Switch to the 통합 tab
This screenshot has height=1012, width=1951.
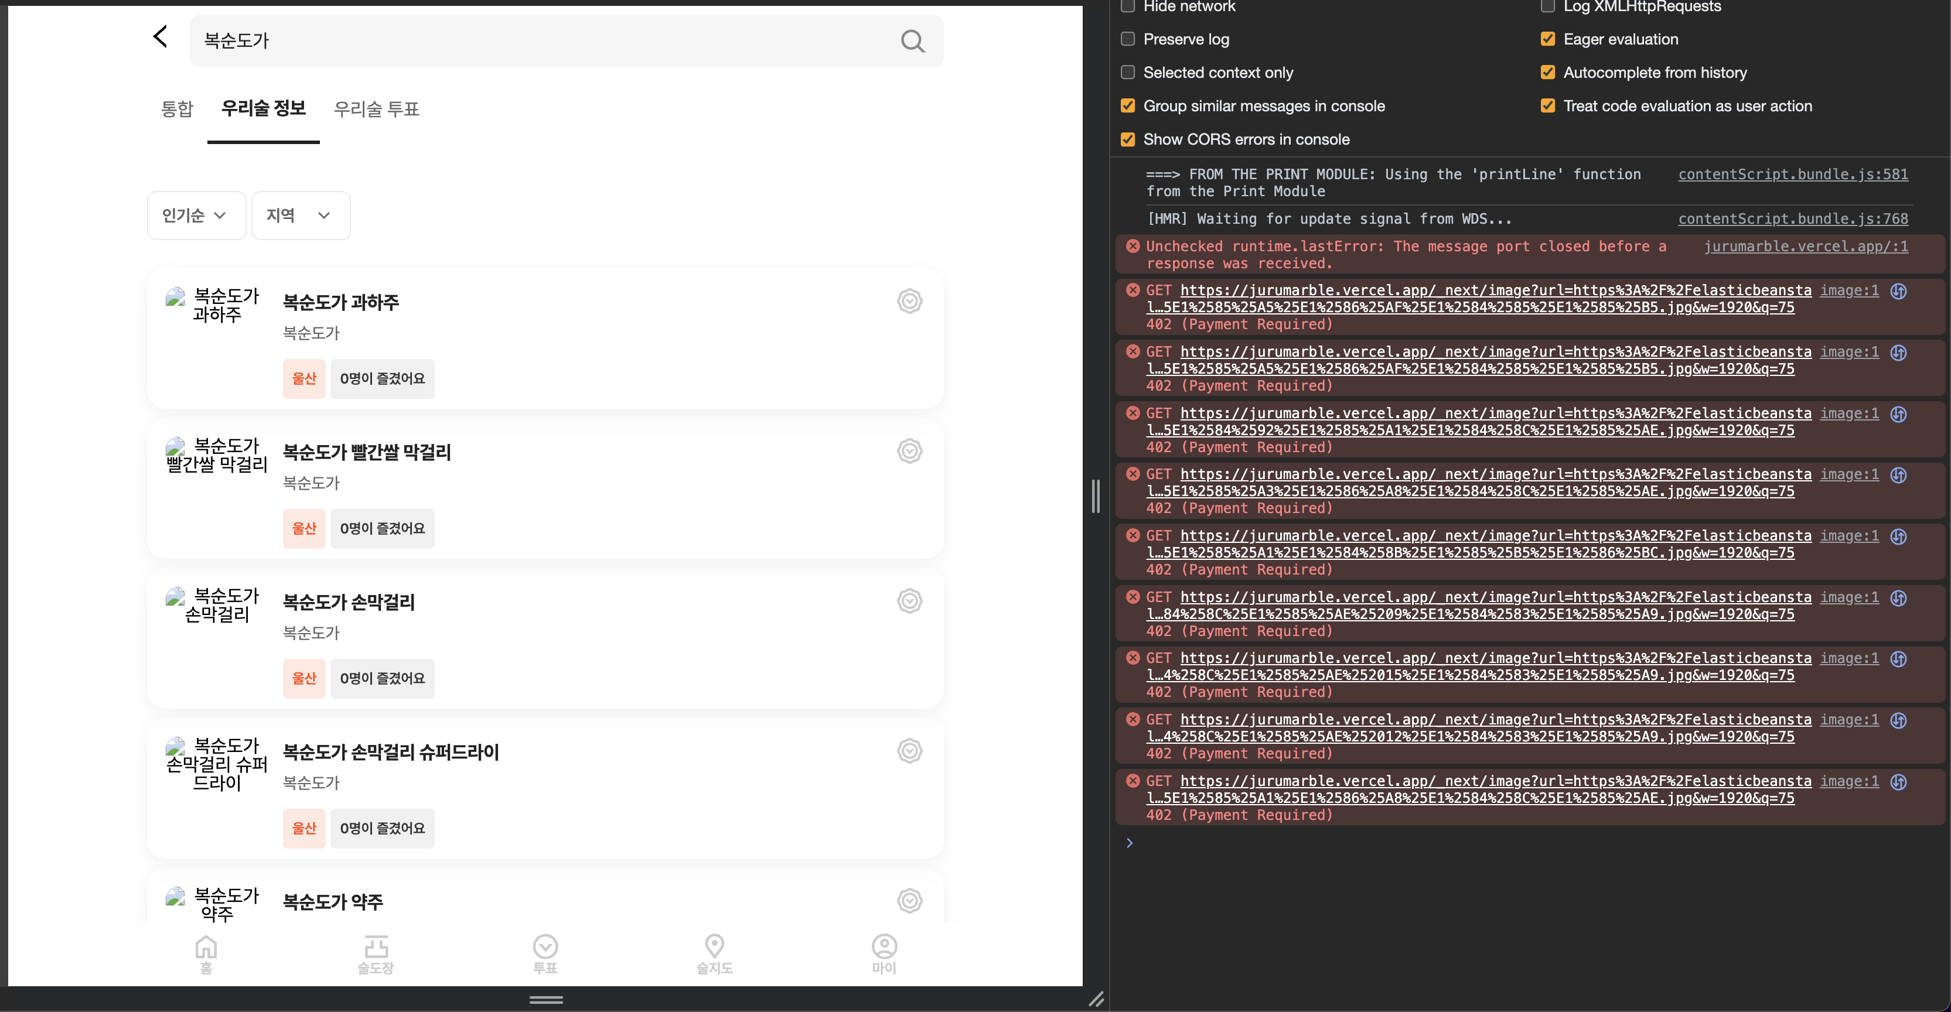[177, 109]
